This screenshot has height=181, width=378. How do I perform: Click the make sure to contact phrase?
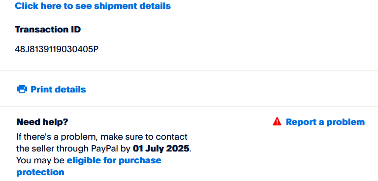(144, 137)
